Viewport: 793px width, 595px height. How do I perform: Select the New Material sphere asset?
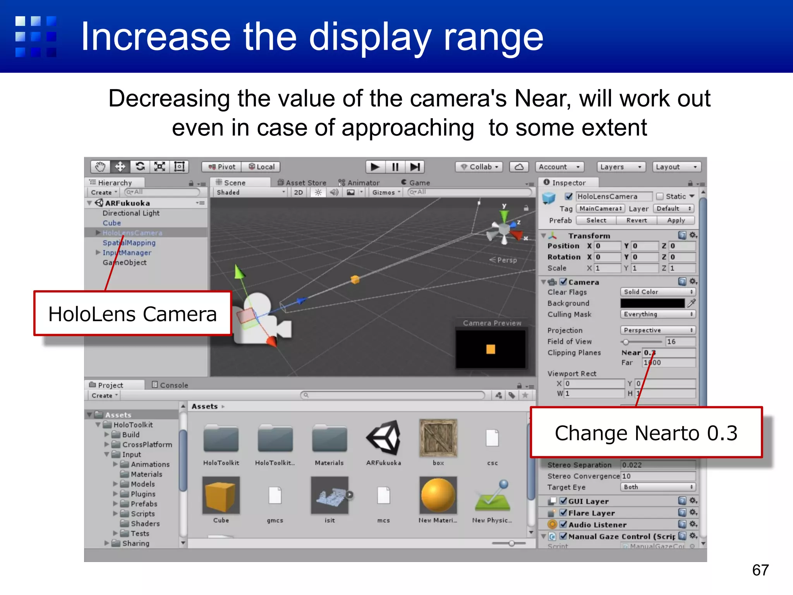[438, 500]
